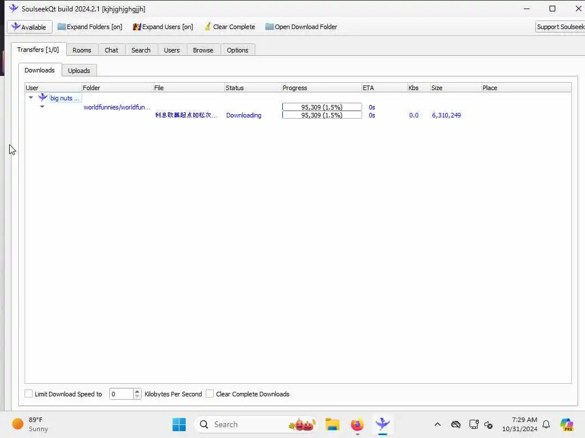
Task: Maximize the SoulseekQt window
Action: [552, 8]
